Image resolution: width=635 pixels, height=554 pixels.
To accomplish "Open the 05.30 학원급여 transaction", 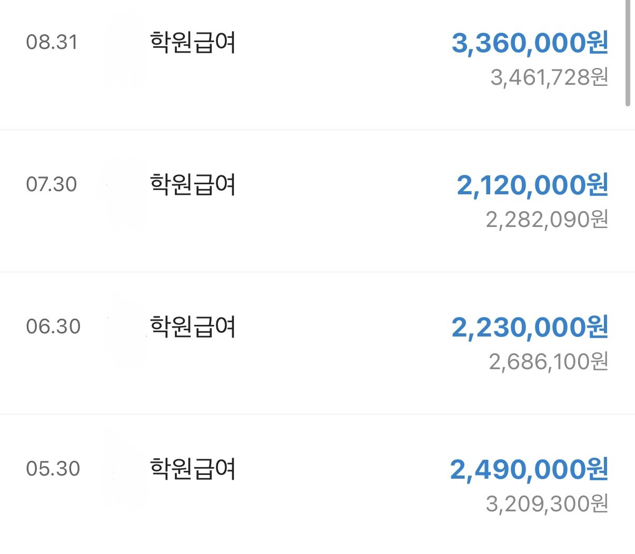I will coord(193,469).
